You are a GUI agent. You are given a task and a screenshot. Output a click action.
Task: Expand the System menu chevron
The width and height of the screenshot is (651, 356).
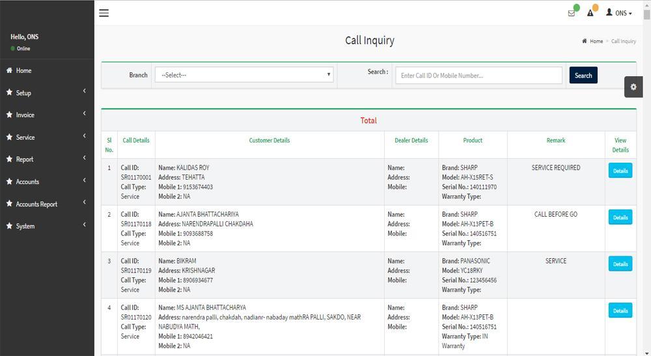pyautogui.click(x=84, y=225)
